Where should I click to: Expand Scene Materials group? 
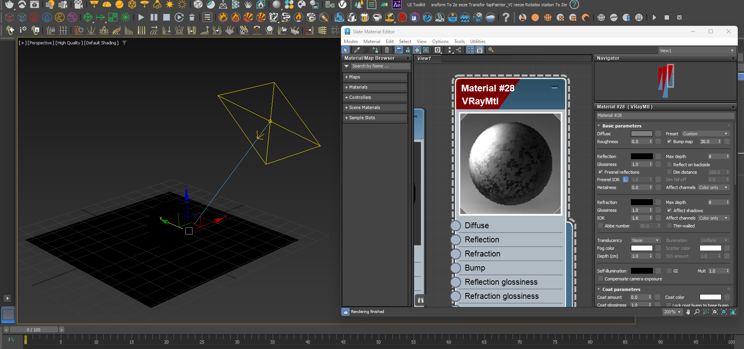[375, 107]
